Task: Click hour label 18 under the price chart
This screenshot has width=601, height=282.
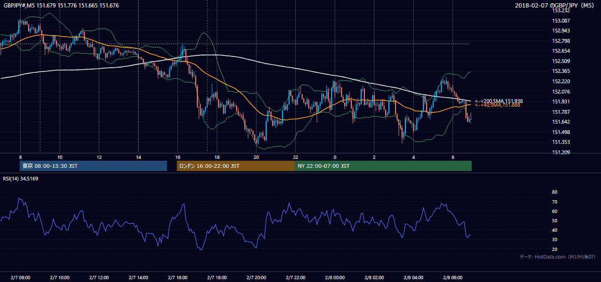Action: click(x=217, y=157)
